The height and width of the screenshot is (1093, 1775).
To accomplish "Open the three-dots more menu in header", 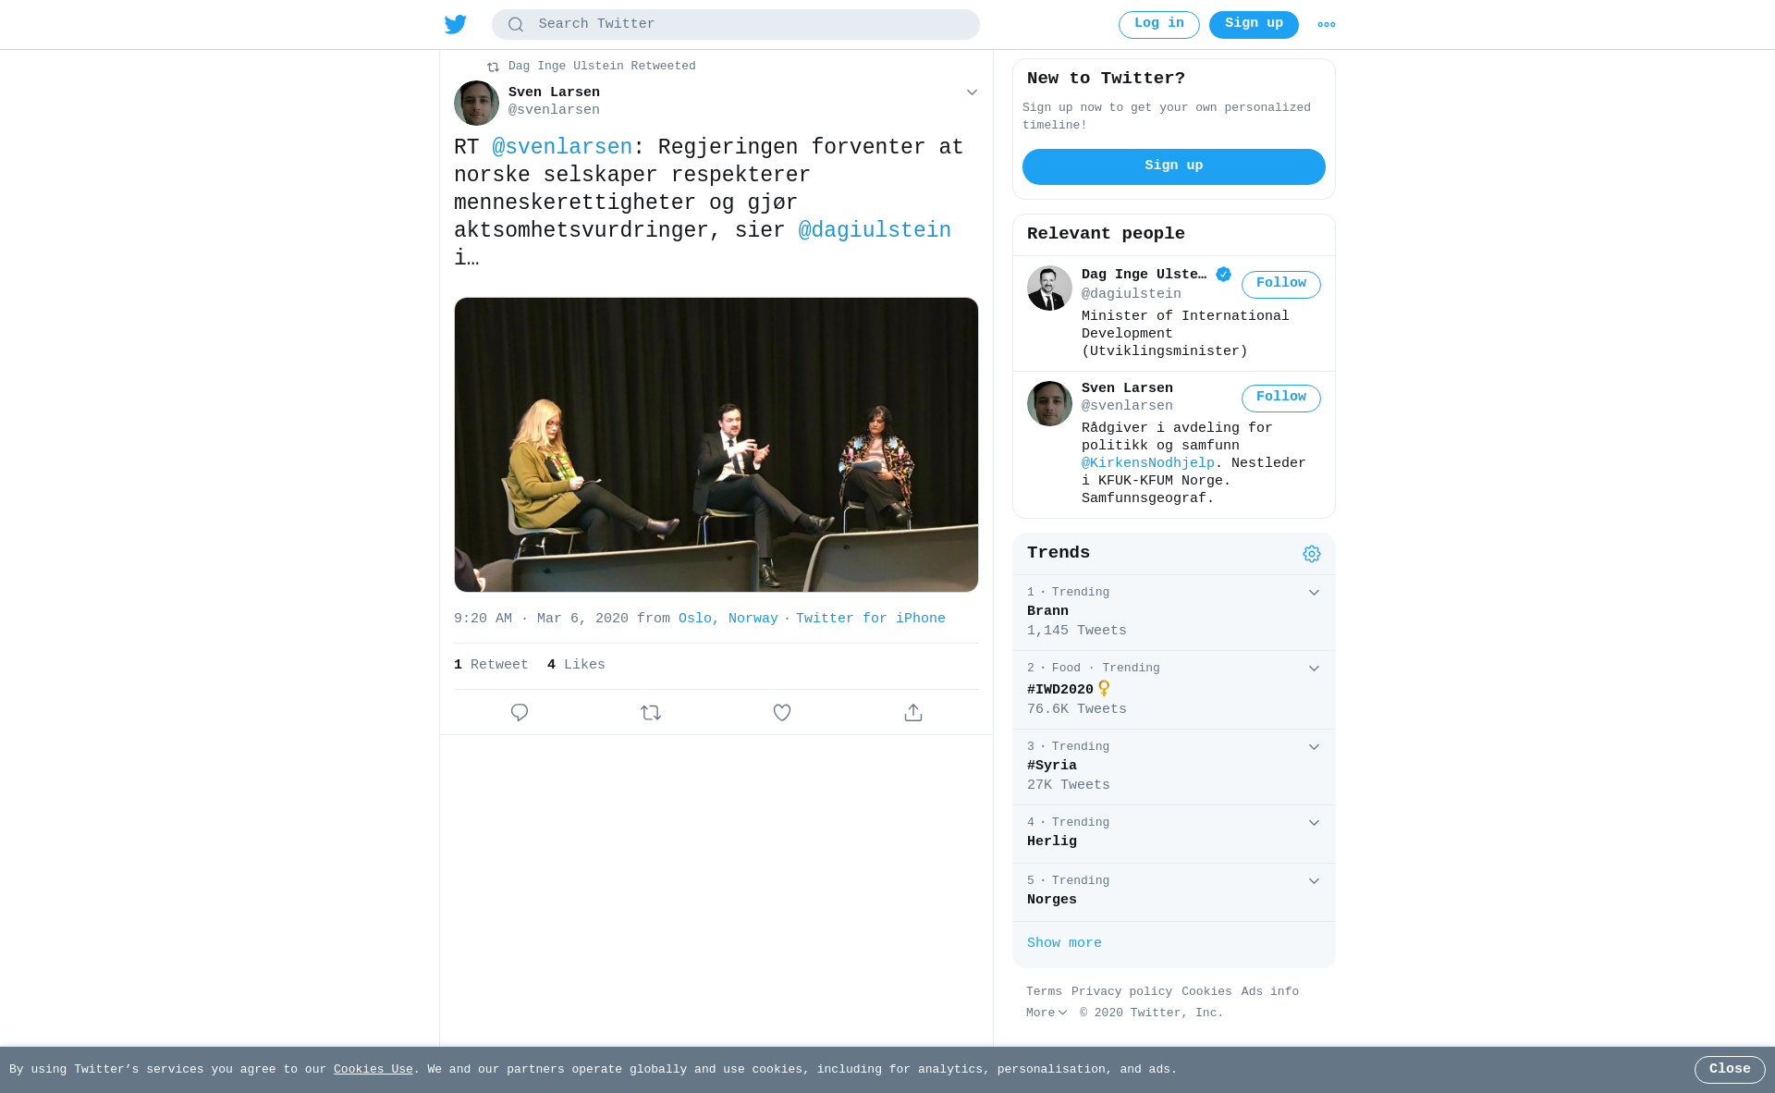I will pyautogui.click(x=1327, y=25).
